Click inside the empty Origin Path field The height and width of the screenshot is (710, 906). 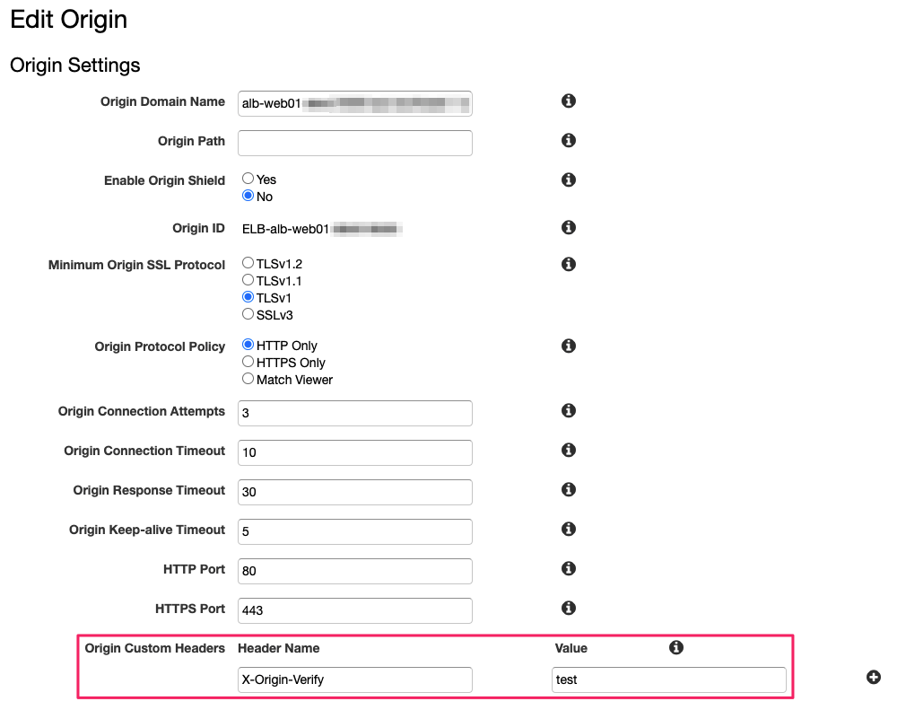pyautogui.click(x=354, y=143)
